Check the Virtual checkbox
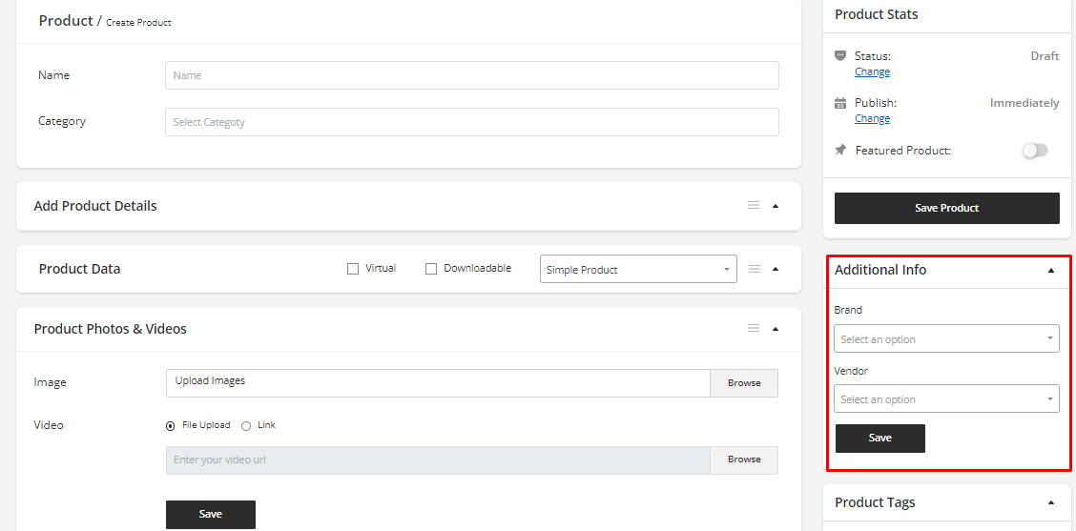 (x=353, y=269)
